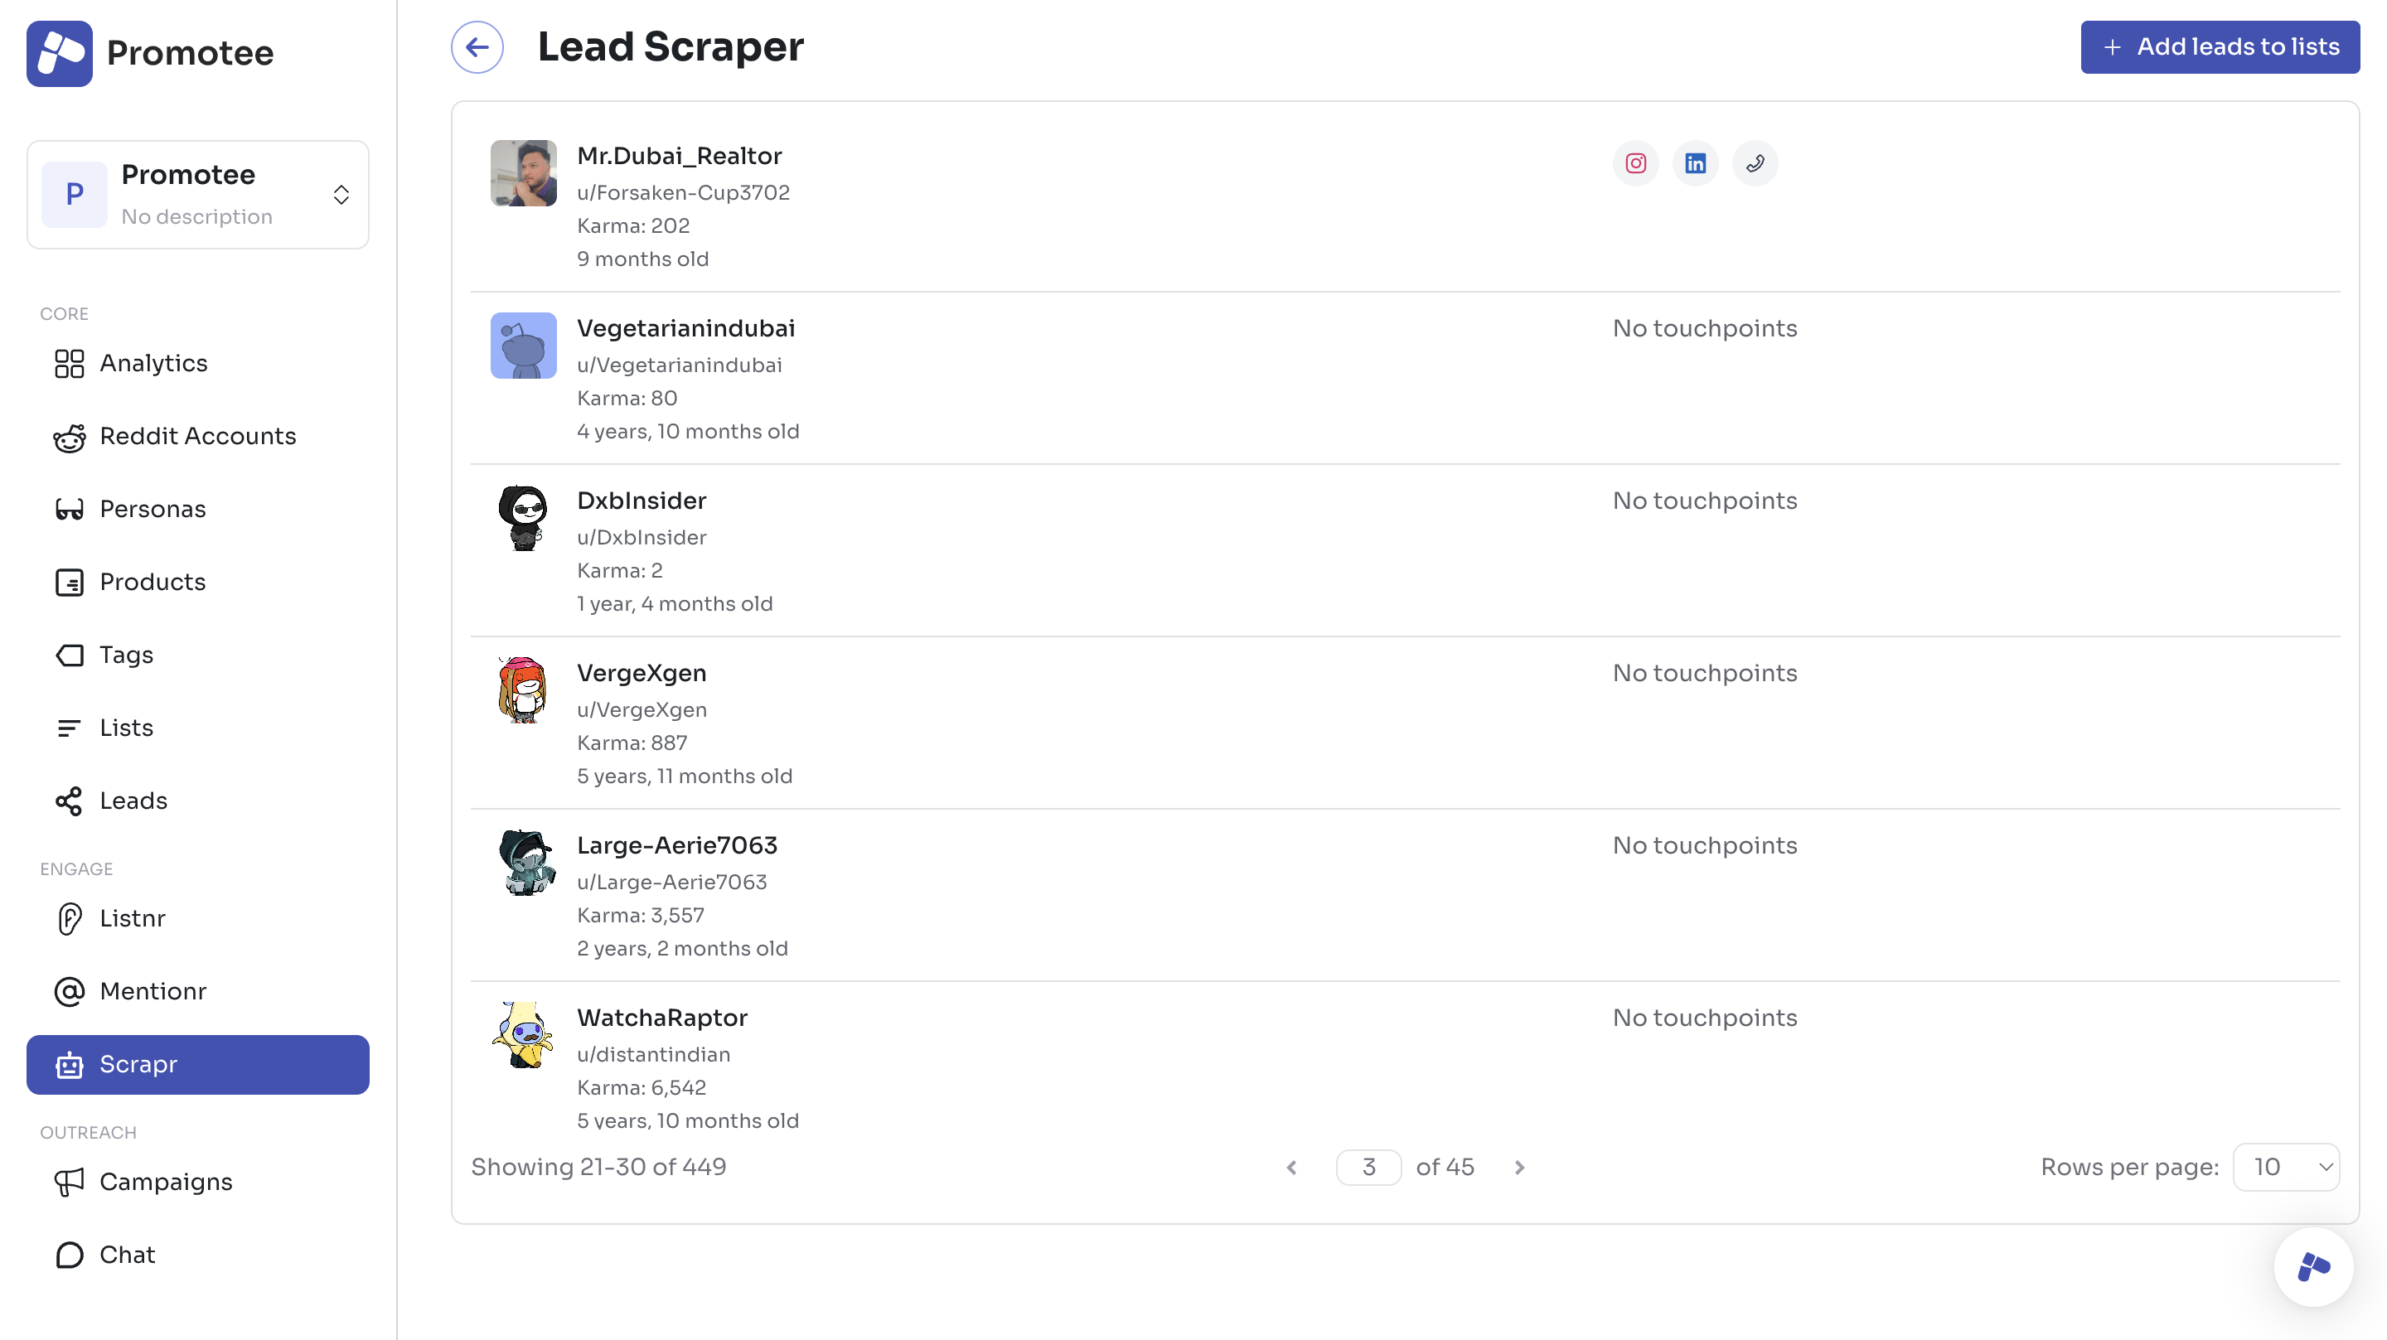2387x1340 pixels.
Task: Select the Mentionr menu item
Action: pos(152,992)
